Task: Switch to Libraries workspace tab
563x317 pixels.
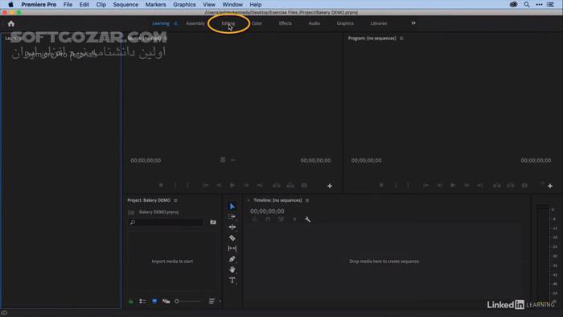Action: 379,23
